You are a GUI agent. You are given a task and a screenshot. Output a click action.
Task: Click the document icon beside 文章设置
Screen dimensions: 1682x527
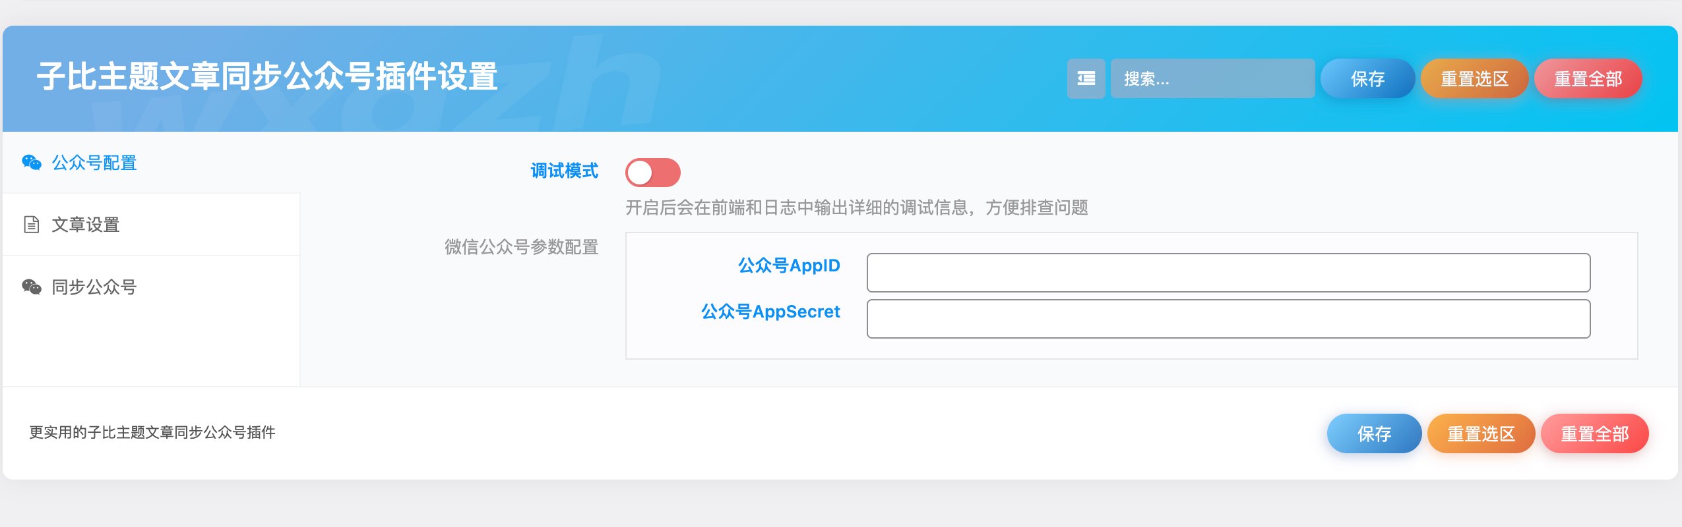31,225
